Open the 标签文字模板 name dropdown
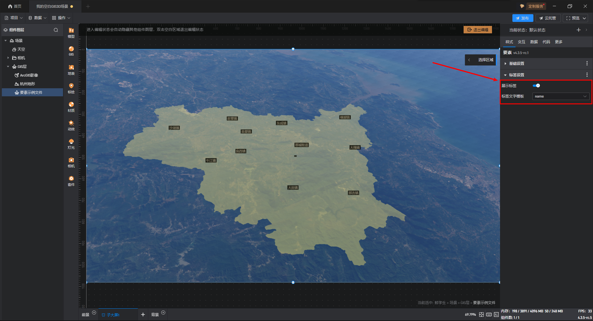593x321 pixels. point(560,96)
